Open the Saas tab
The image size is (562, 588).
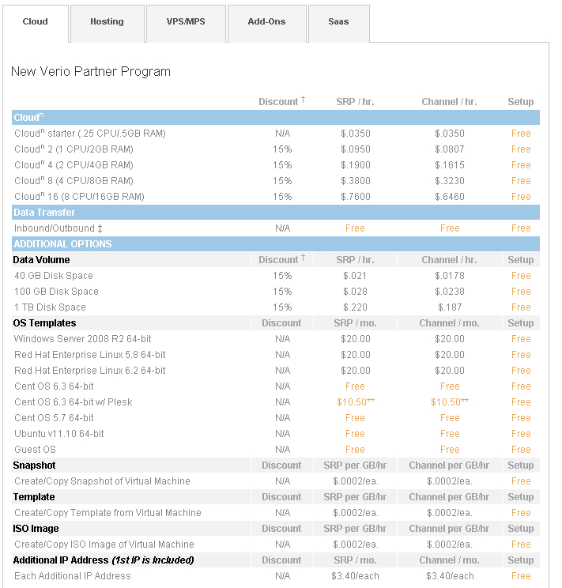(339, 24)
